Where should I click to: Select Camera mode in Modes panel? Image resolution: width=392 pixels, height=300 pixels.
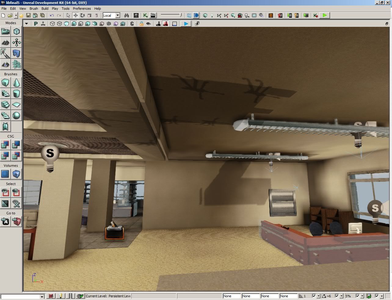pos(5,31)
